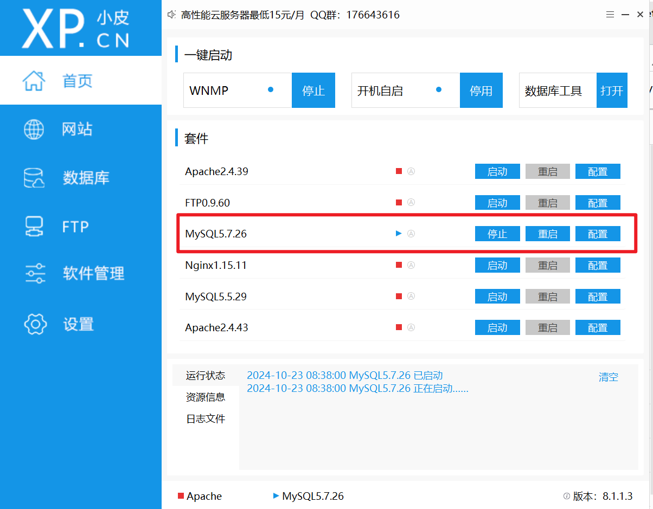Select log line MySQL5.7.26 已启动
Screen dimensions: 653x509
coord(345,375)
